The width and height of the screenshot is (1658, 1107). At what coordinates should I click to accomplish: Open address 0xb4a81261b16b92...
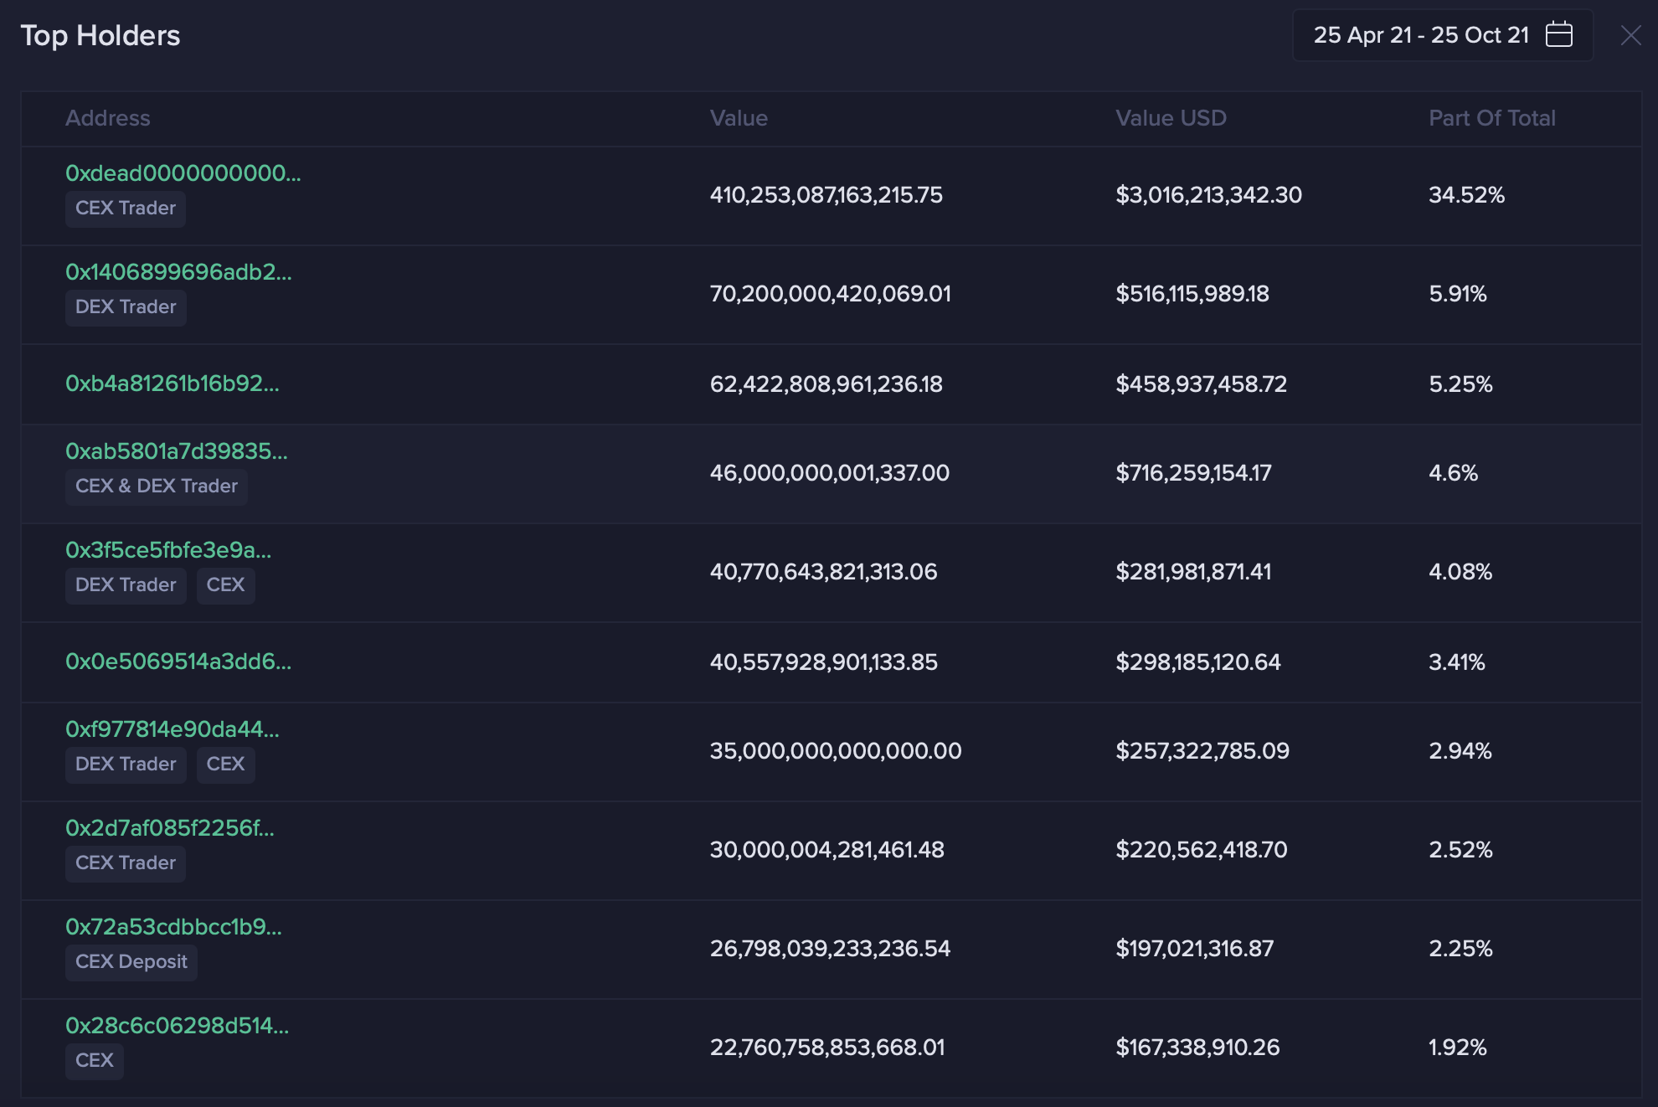point(172,384)
